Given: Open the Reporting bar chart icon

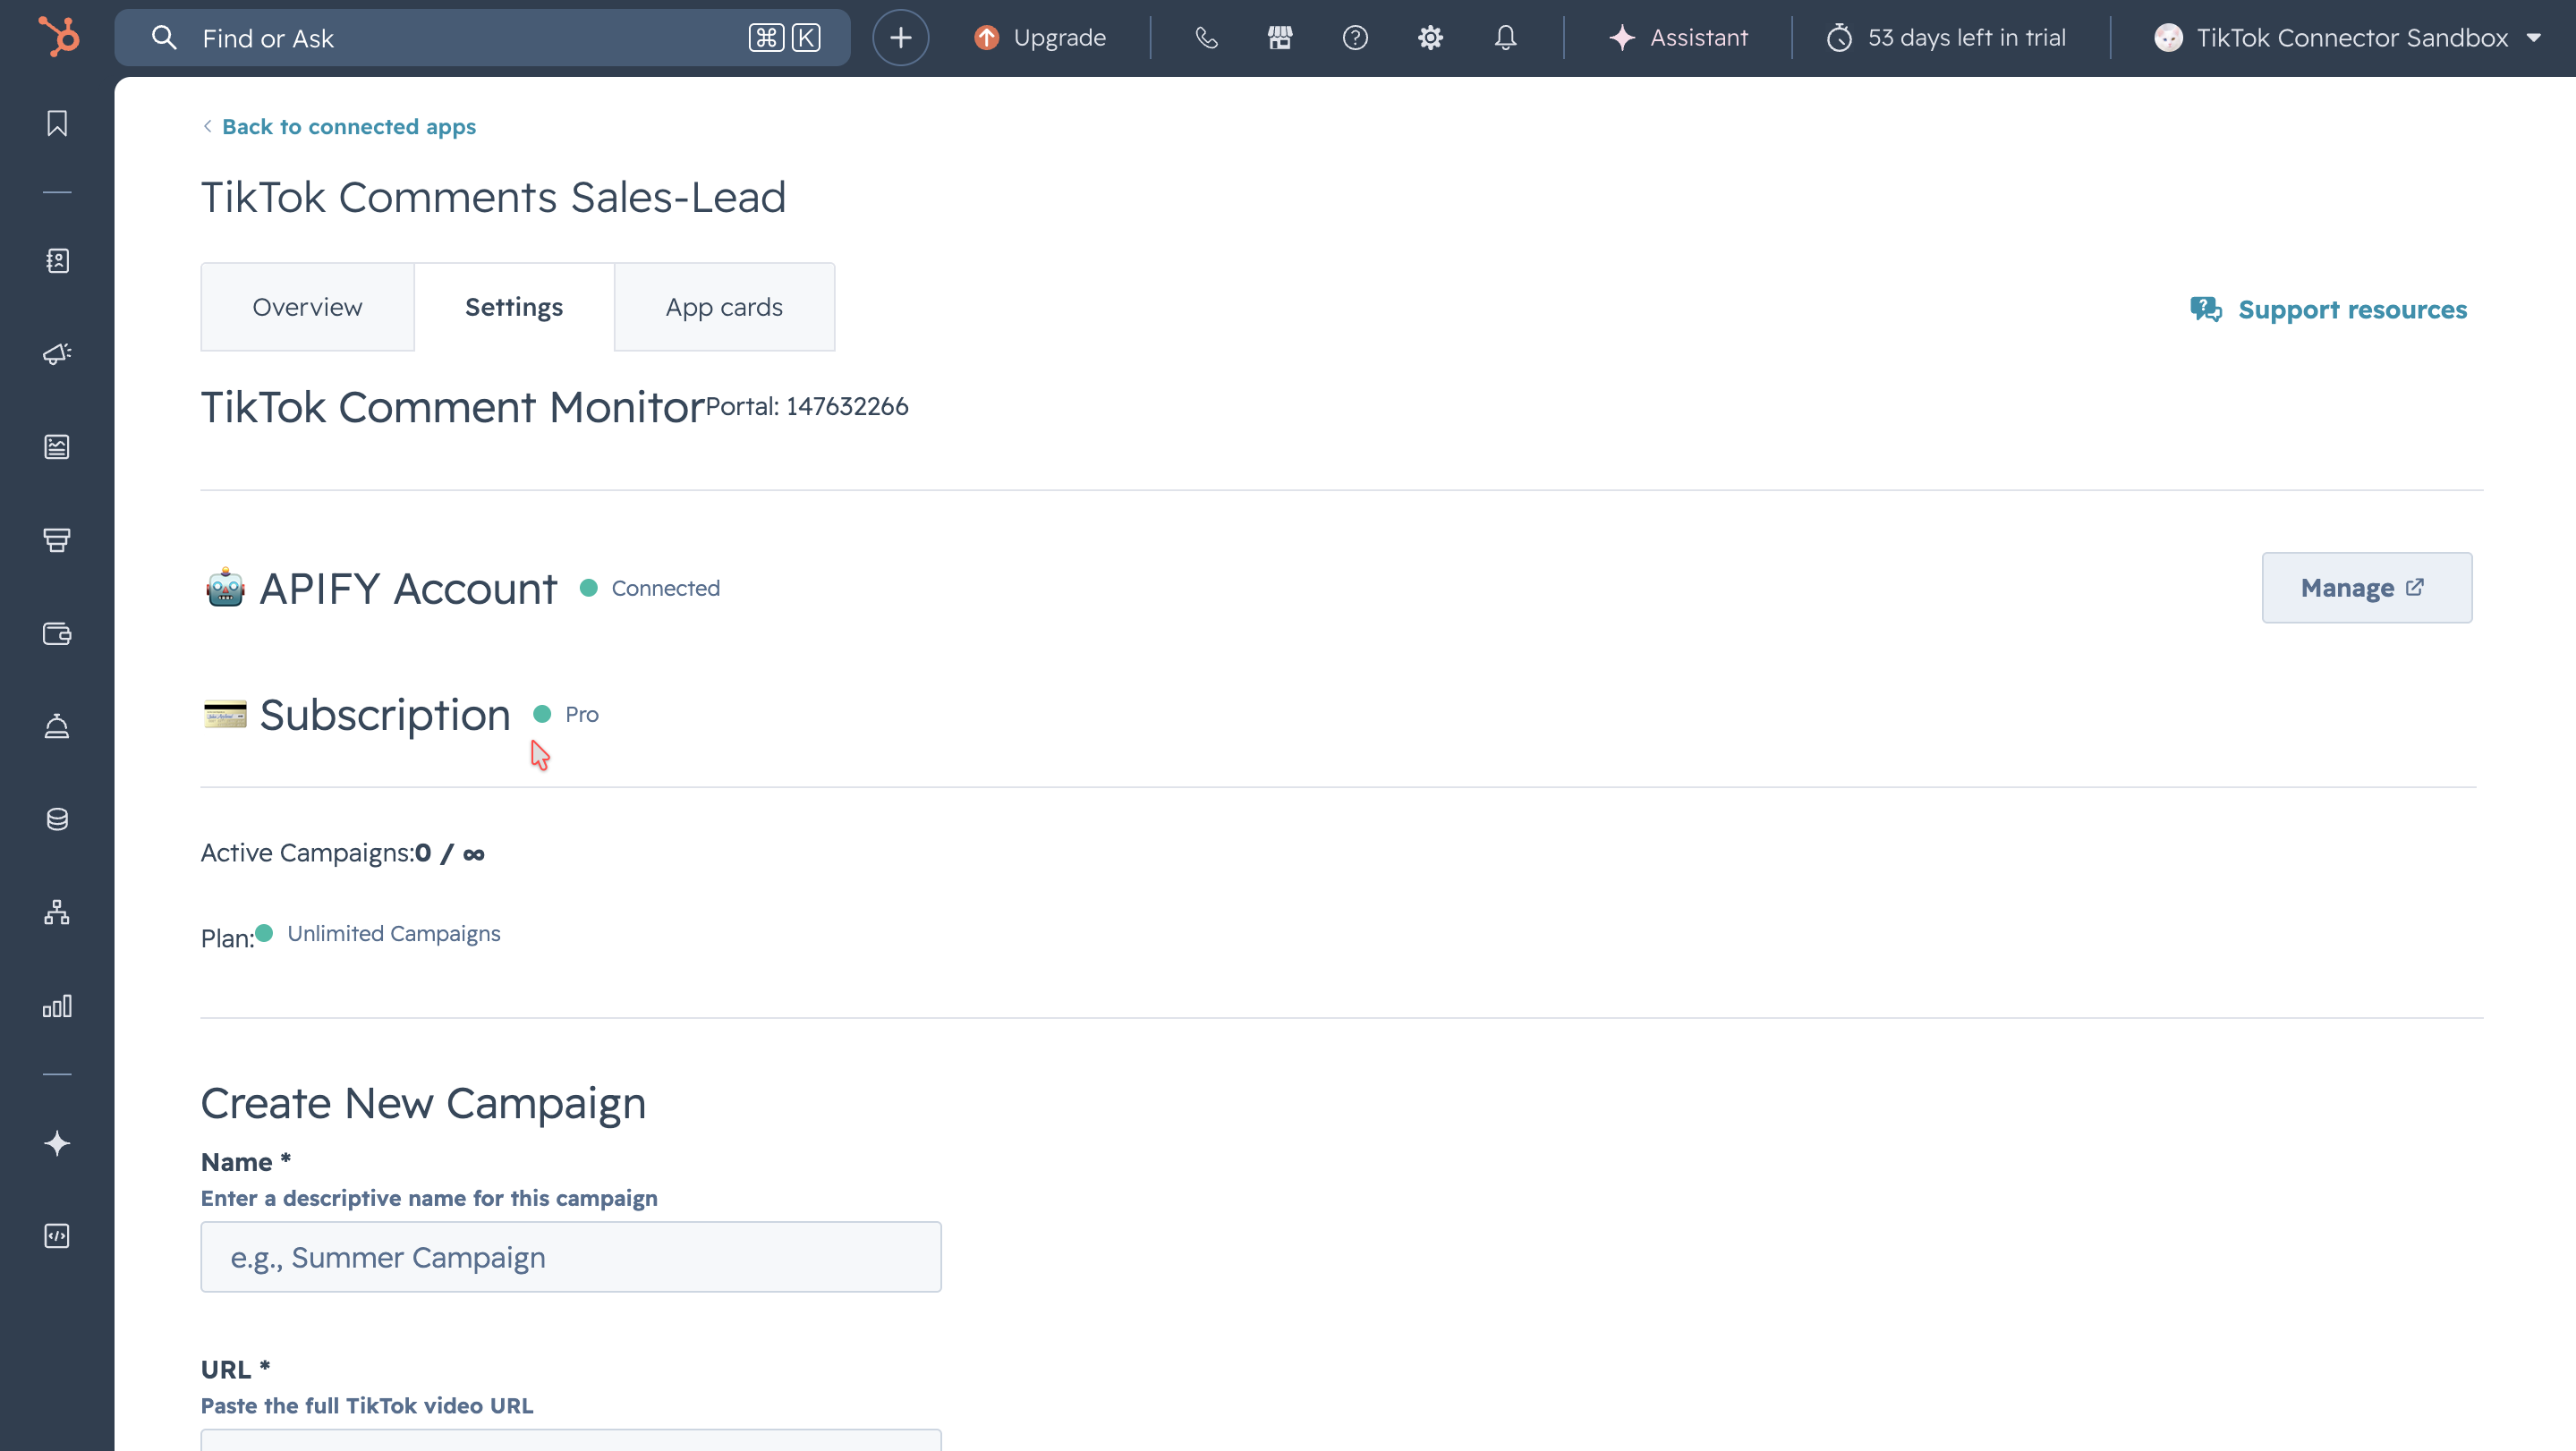Looking at the screenshot, I should 57,1006.
